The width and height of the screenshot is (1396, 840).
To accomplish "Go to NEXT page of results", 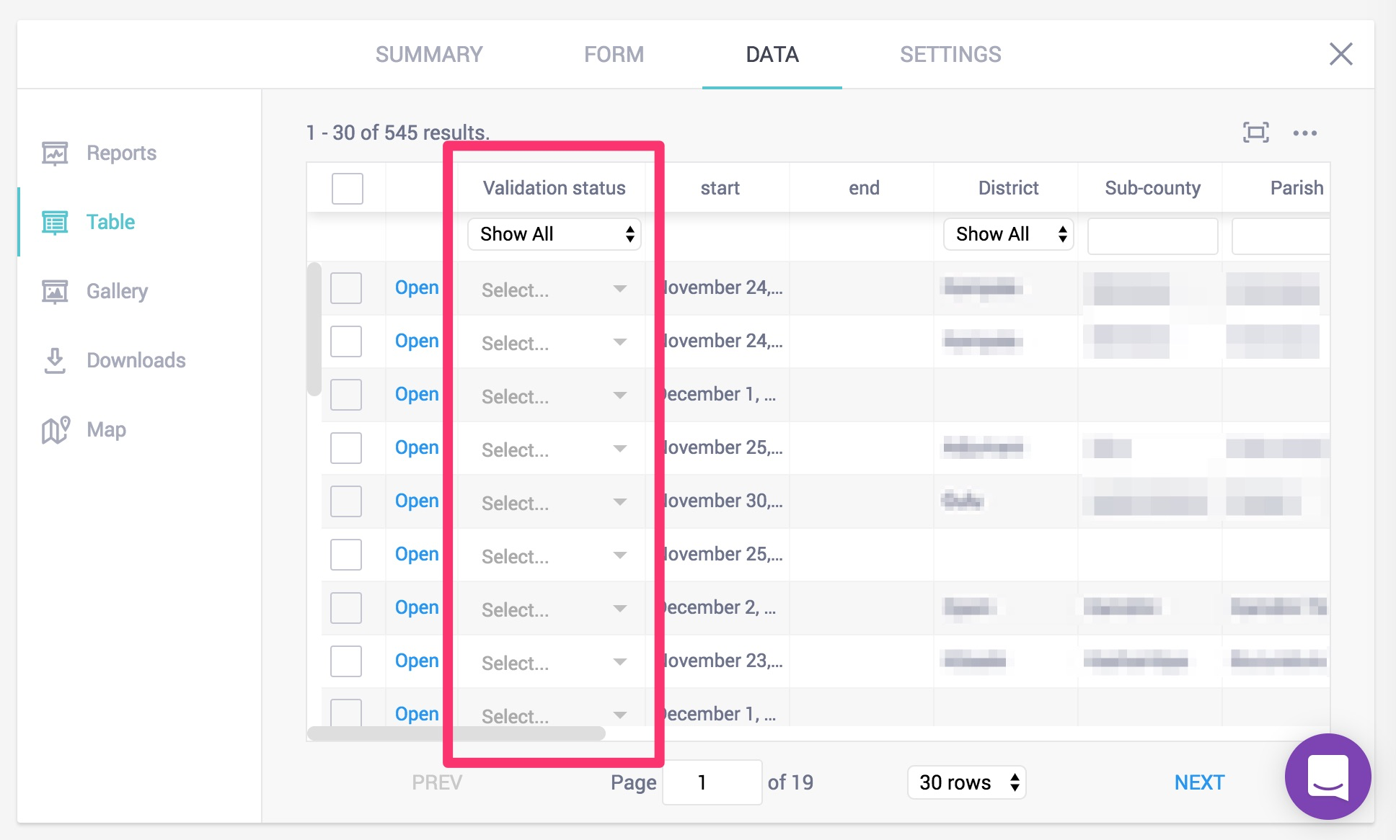I will [x=1198, y=782].
